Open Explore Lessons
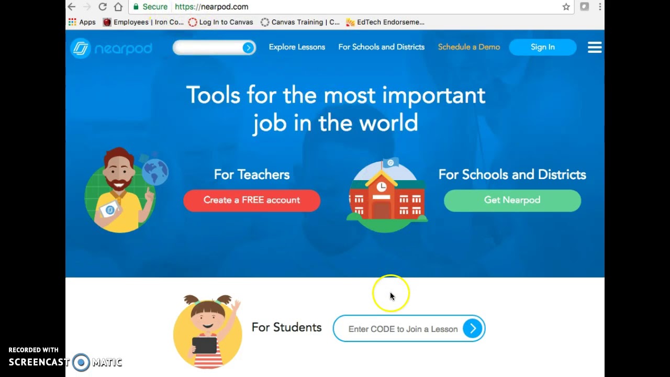The height and width of the screenshot is (377, 670). pyautogui.click(x=297, y=47)
